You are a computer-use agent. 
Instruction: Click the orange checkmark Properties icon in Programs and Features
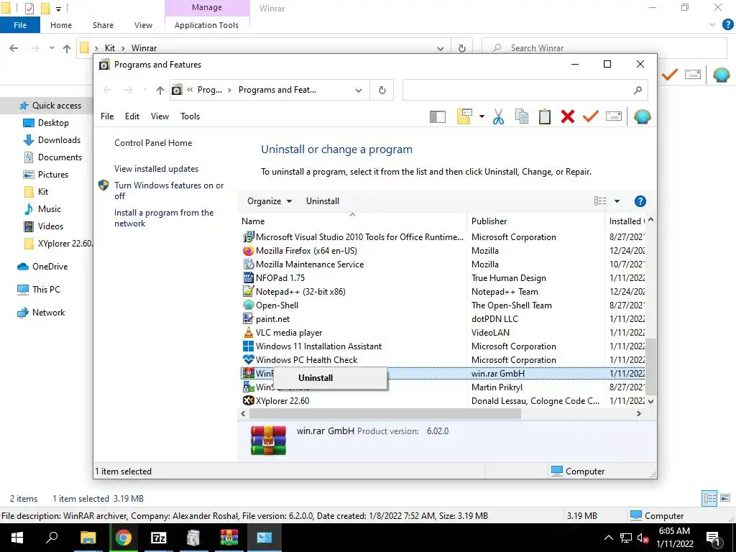591,116
